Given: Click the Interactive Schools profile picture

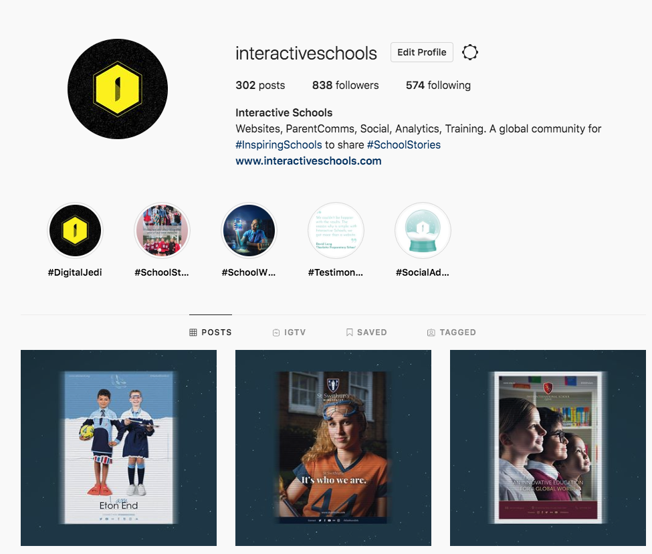Looking at the screenshot, I should coord(118,89).
